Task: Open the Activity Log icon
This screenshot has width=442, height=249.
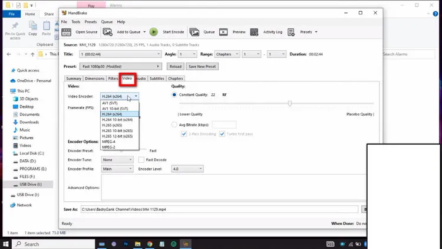Action: click(254, 32)
